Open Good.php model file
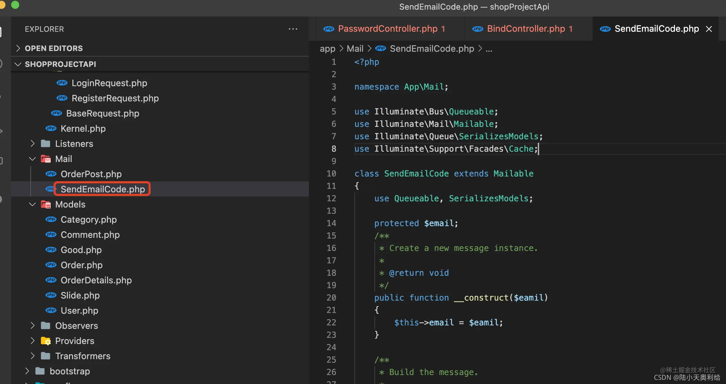The image size is (726, 384). (81, 250)
